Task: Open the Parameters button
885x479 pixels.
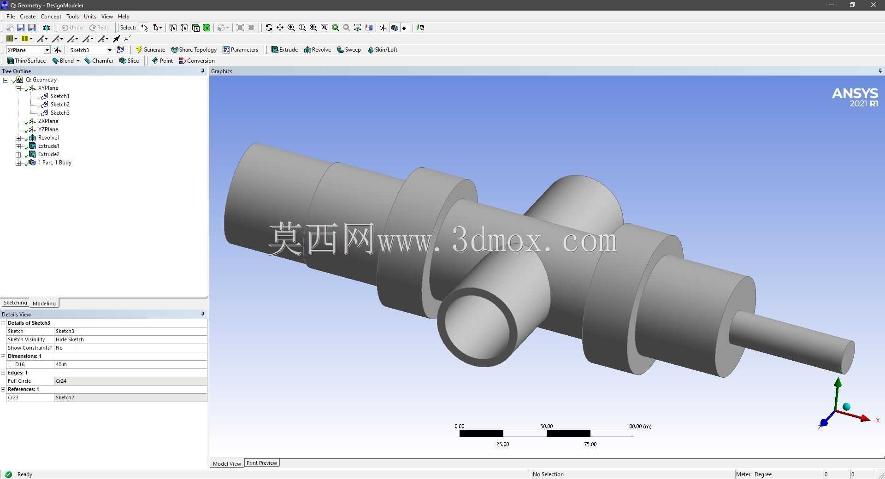Action: 240,50
